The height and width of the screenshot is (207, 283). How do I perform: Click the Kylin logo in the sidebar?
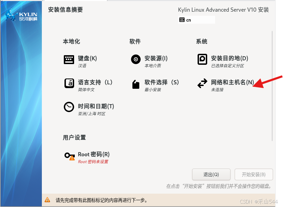coord(21,16)
